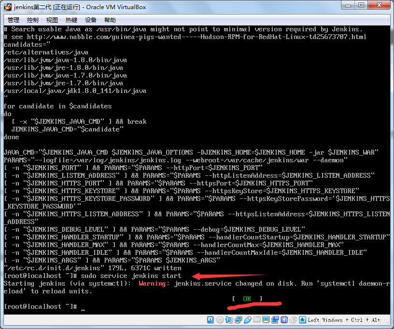Click the USB devices indicator icon

[x=248, y=320]
